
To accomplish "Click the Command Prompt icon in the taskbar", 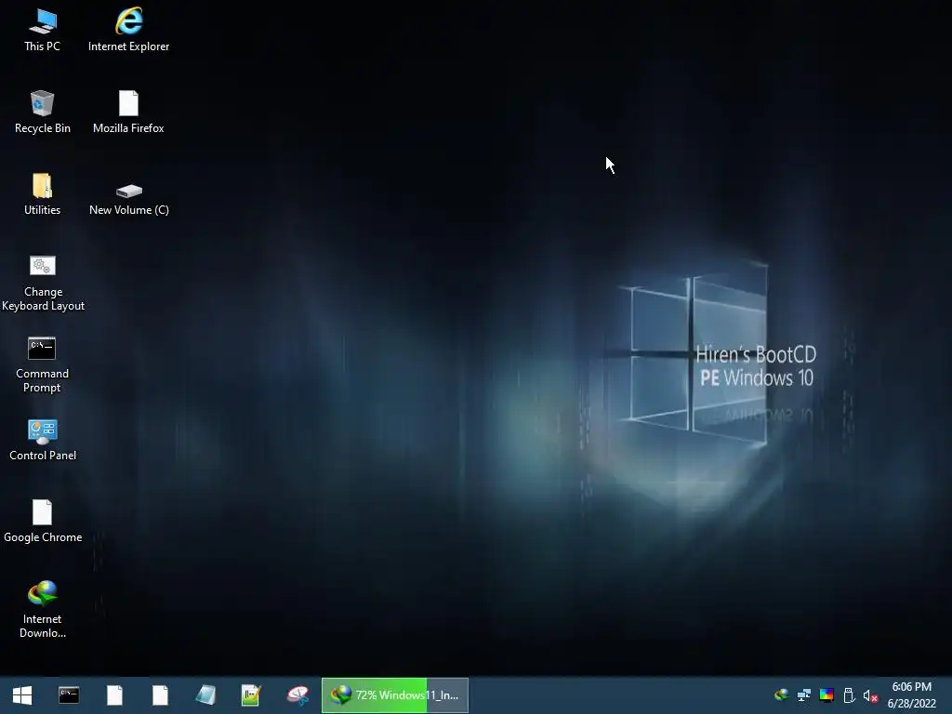I will click(x=69, y=695).
